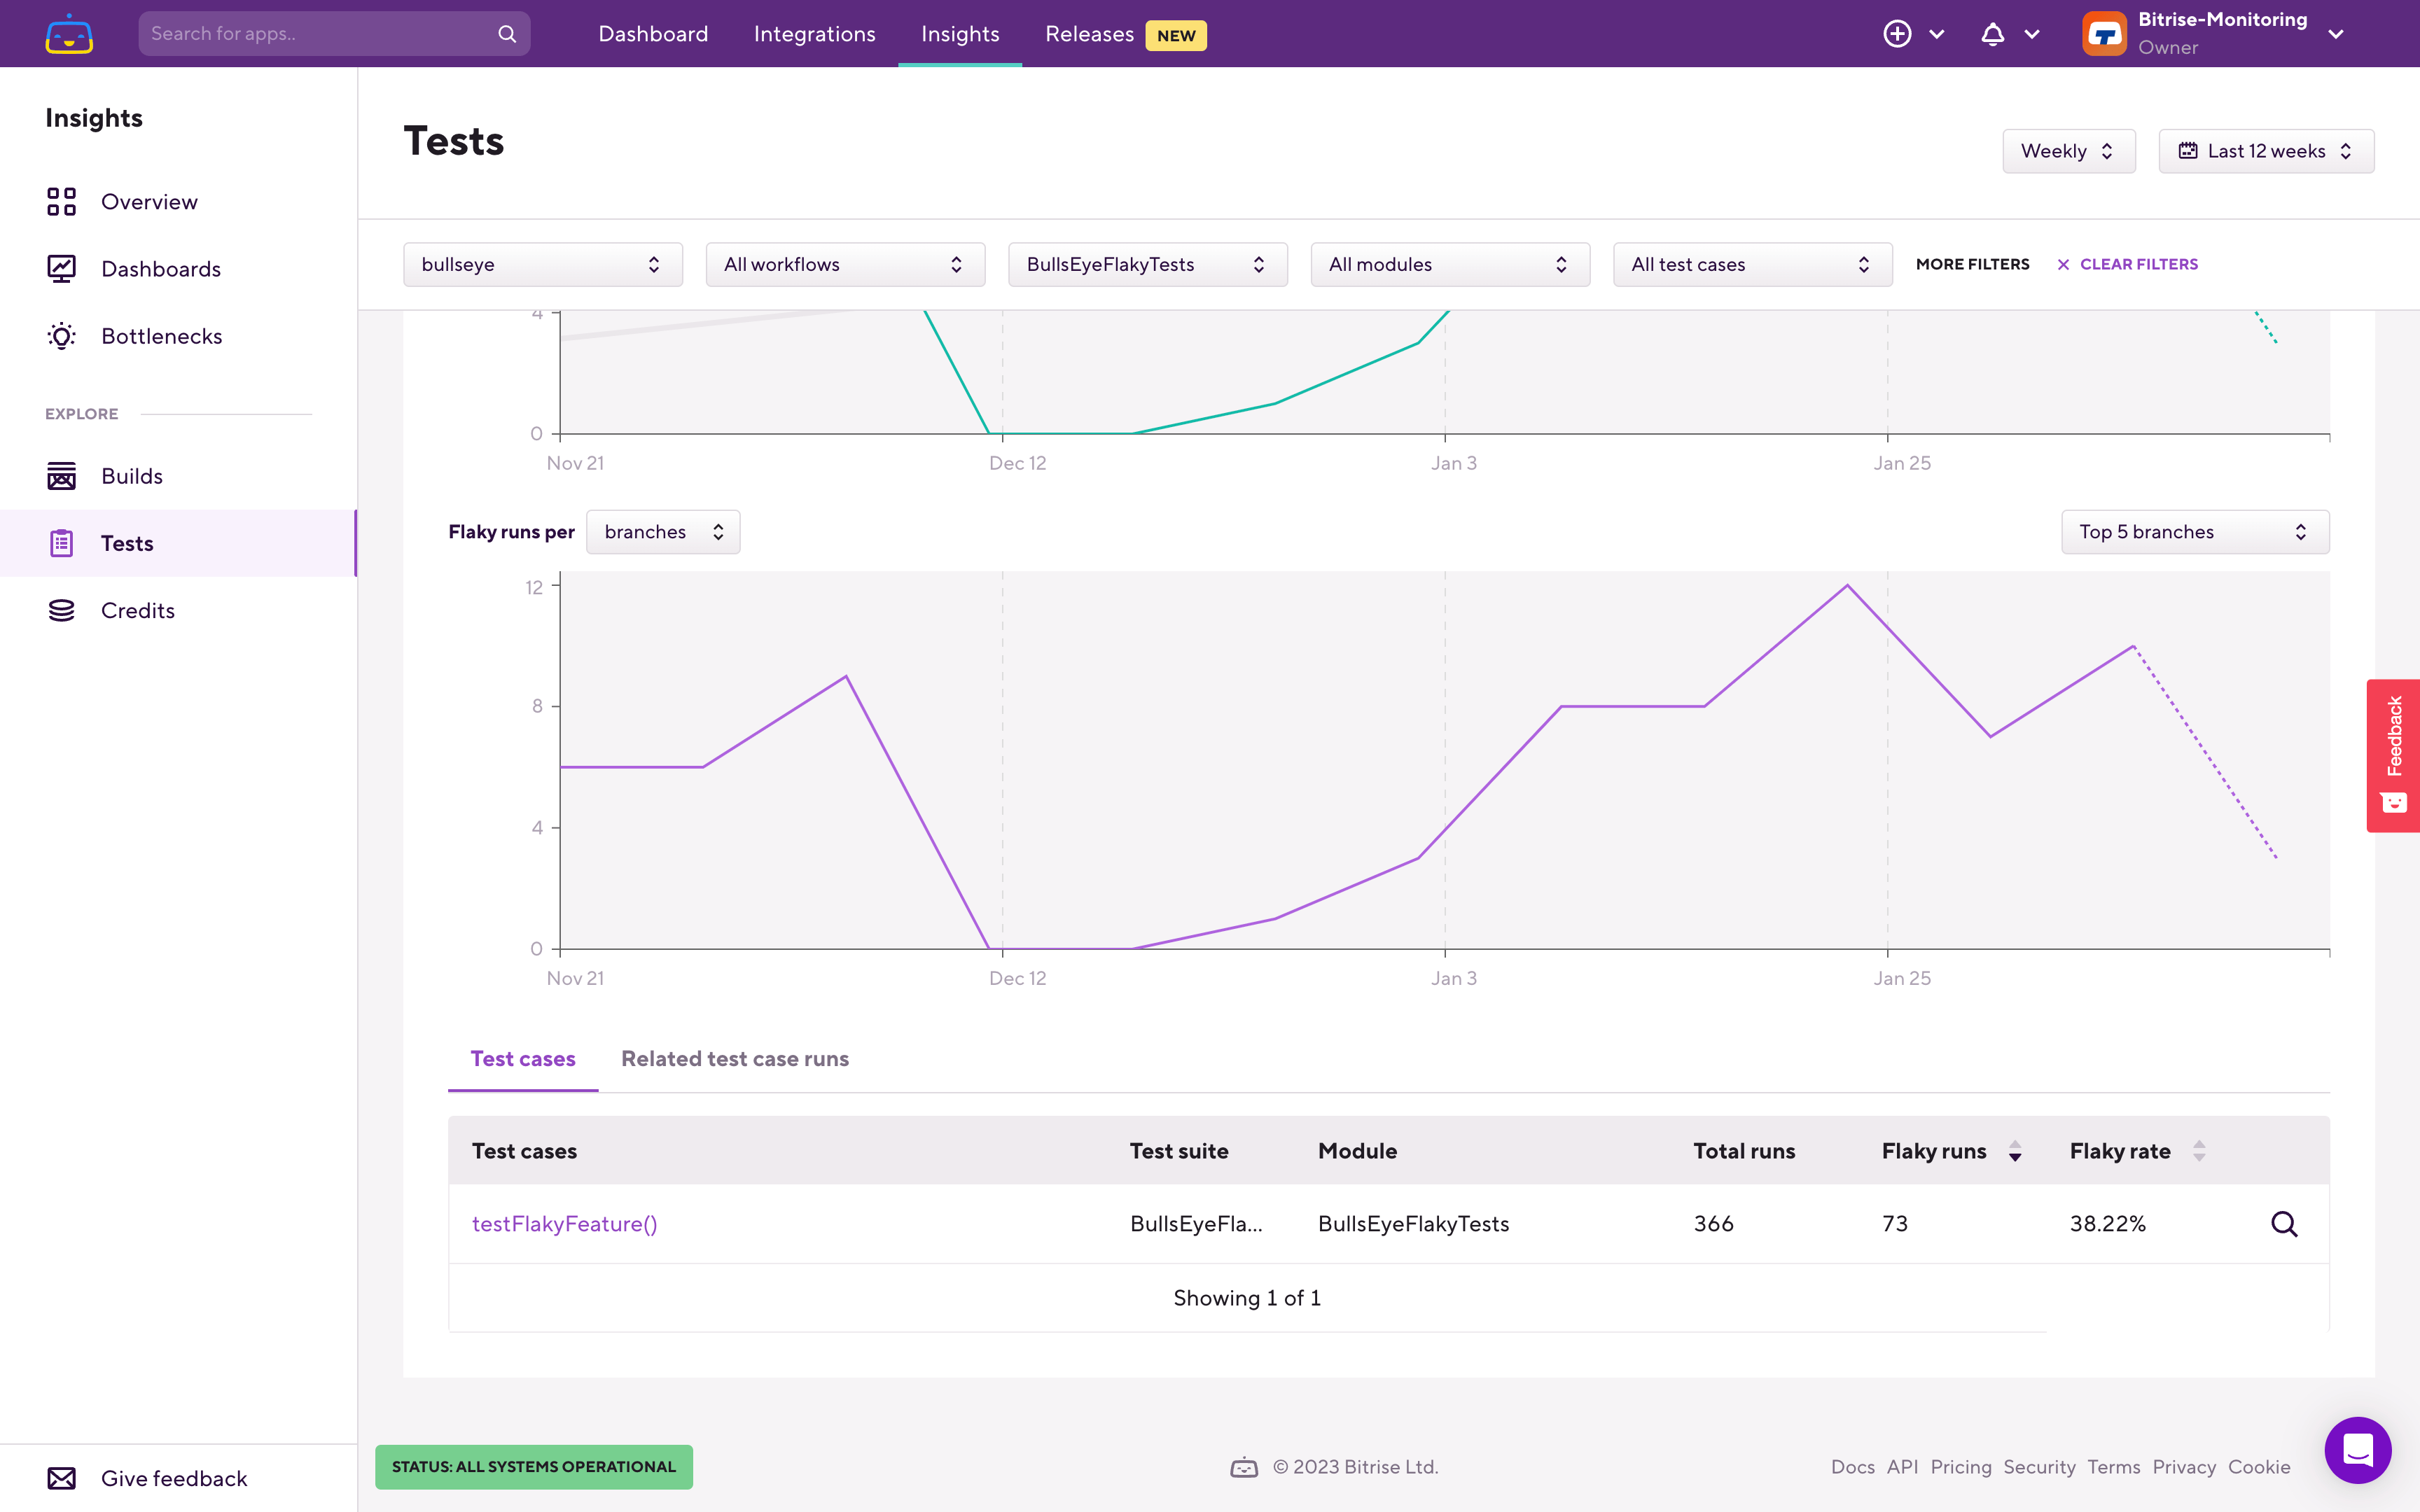This screenshot has height=1512, width=2420.
Task: Open the Last 12 weeks date range
Action: [2265, 151]
